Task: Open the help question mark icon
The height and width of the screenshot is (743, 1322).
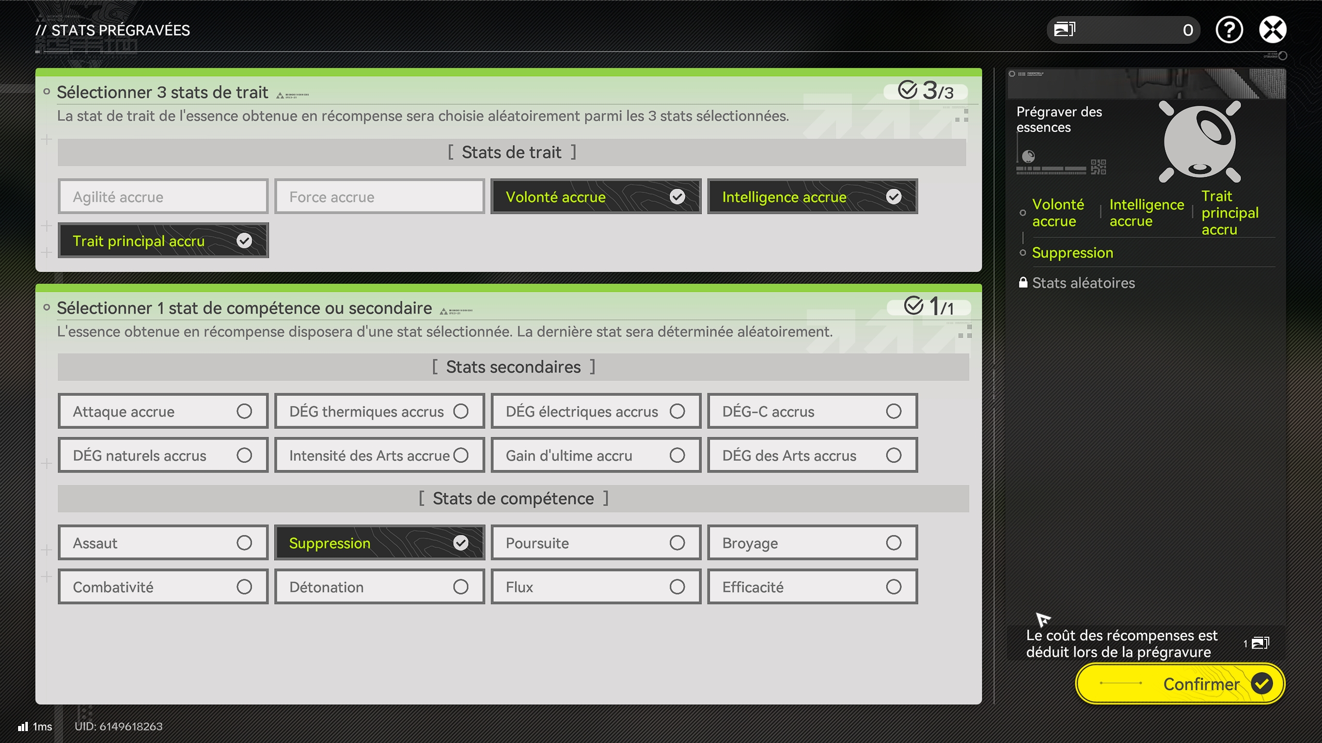Action: pos(1229,30)
